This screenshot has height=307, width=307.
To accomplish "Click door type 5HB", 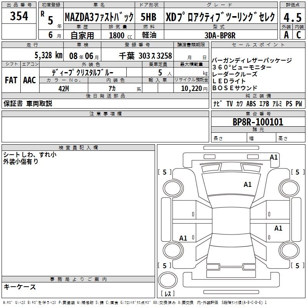I will [x=149, y=17].
